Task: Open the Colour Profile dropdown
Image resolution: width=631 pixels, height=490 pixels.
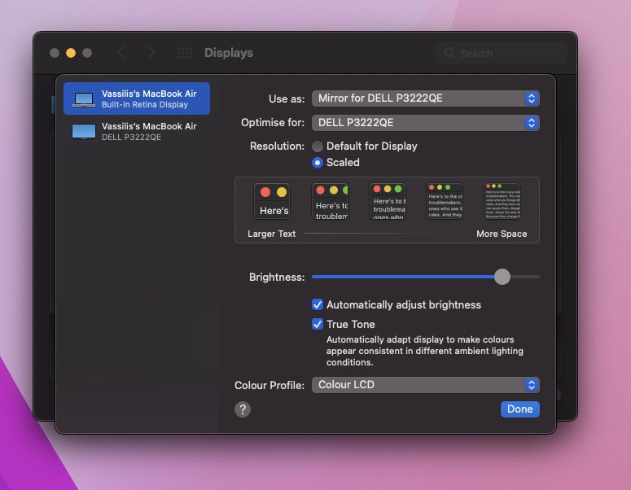Action: pos(425,385)
